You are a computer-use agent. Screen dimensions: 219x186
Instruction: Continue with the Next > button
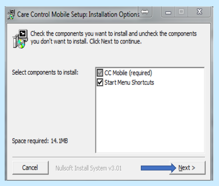(187, 168)
